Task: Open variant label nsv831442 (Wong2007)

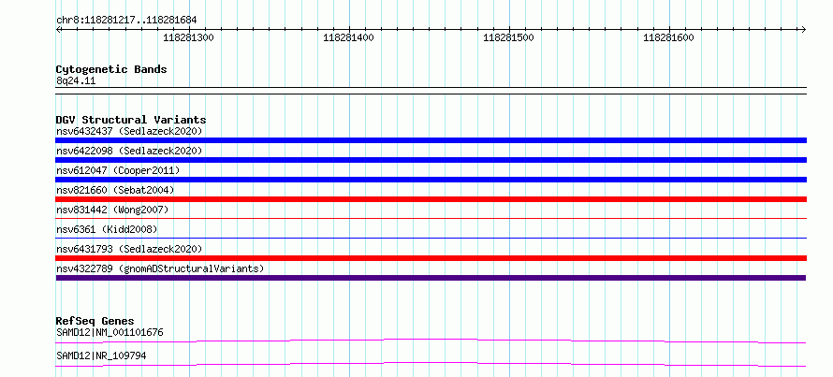Action: coord(112,210)
